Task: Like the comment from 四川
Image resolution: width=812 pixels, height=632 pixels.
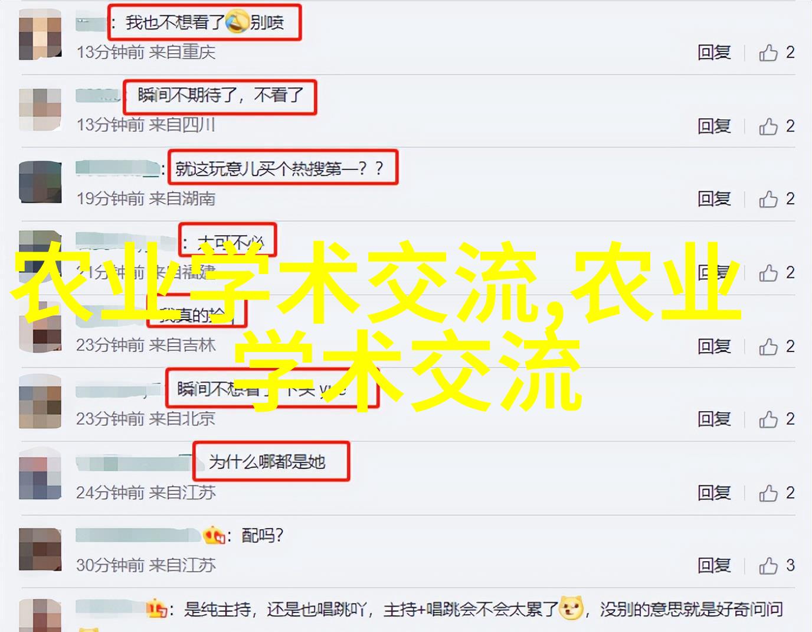Action: pos(777,126)
